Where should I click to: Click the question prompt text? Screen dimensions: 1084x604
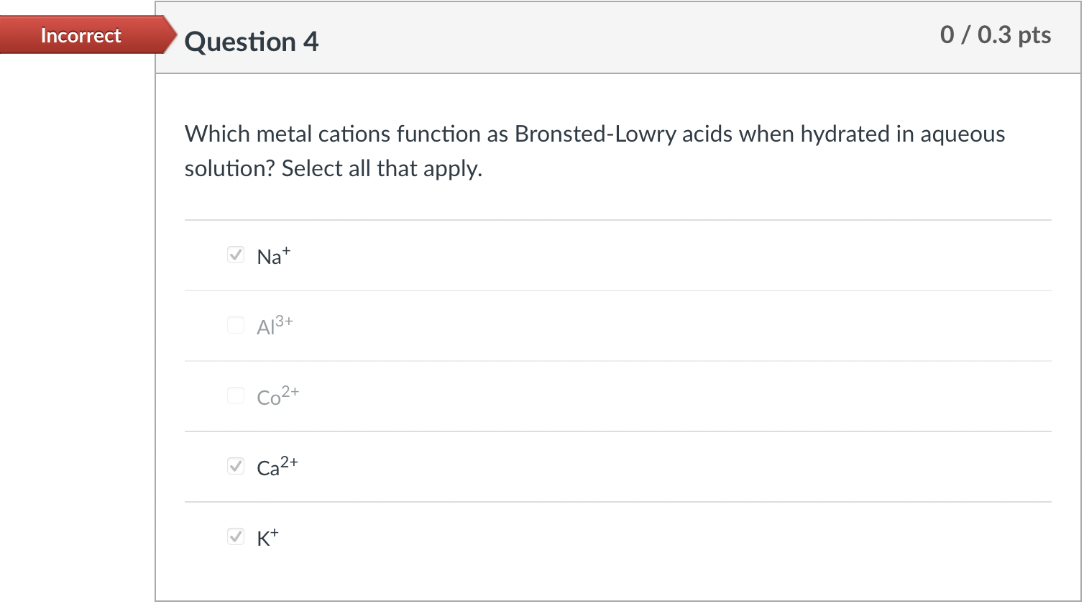[594, 150]
